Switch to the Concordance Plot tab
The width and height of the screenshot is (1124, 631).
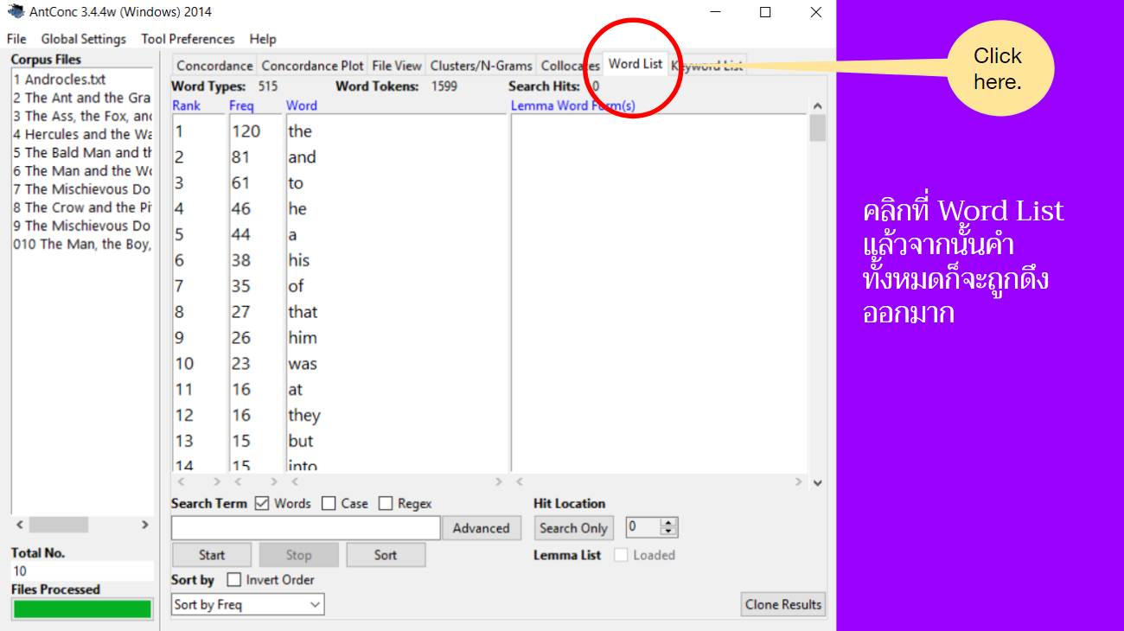(x=312, y=66)
